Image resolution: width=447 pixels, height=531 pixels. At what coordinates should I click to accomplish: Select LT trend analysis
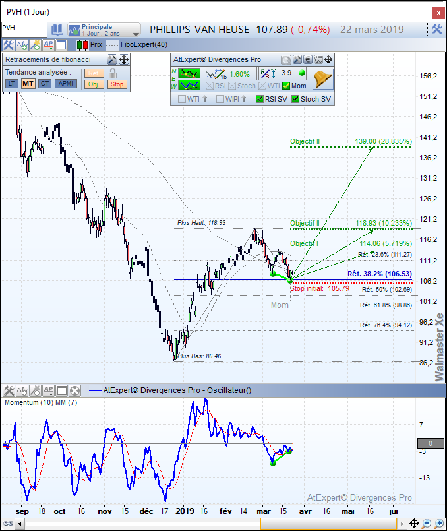(x=12, y=84)
